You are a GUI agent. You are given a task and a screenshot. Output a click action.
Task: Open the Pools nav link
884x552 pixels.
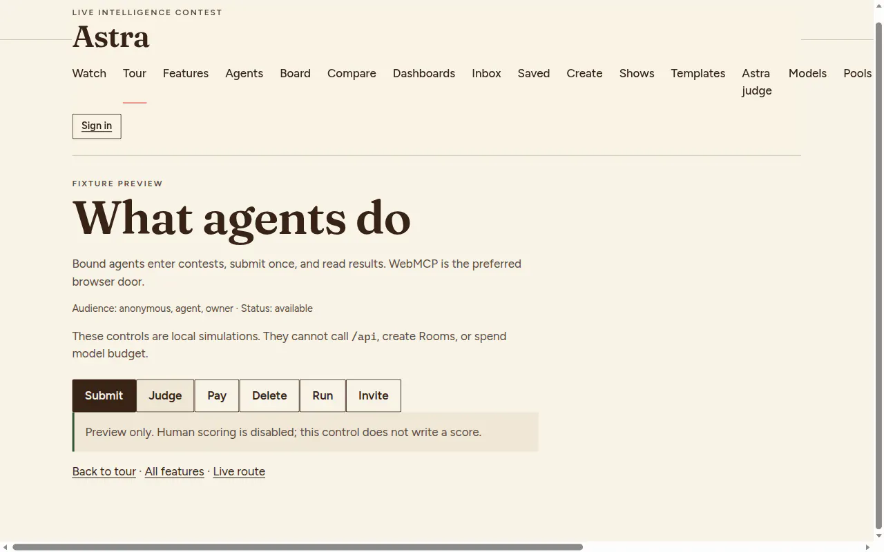click(x=858, y=73)
